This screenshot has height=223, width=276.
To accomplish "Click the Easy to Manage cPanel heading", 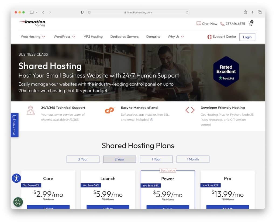I will (x=139, y=108).
